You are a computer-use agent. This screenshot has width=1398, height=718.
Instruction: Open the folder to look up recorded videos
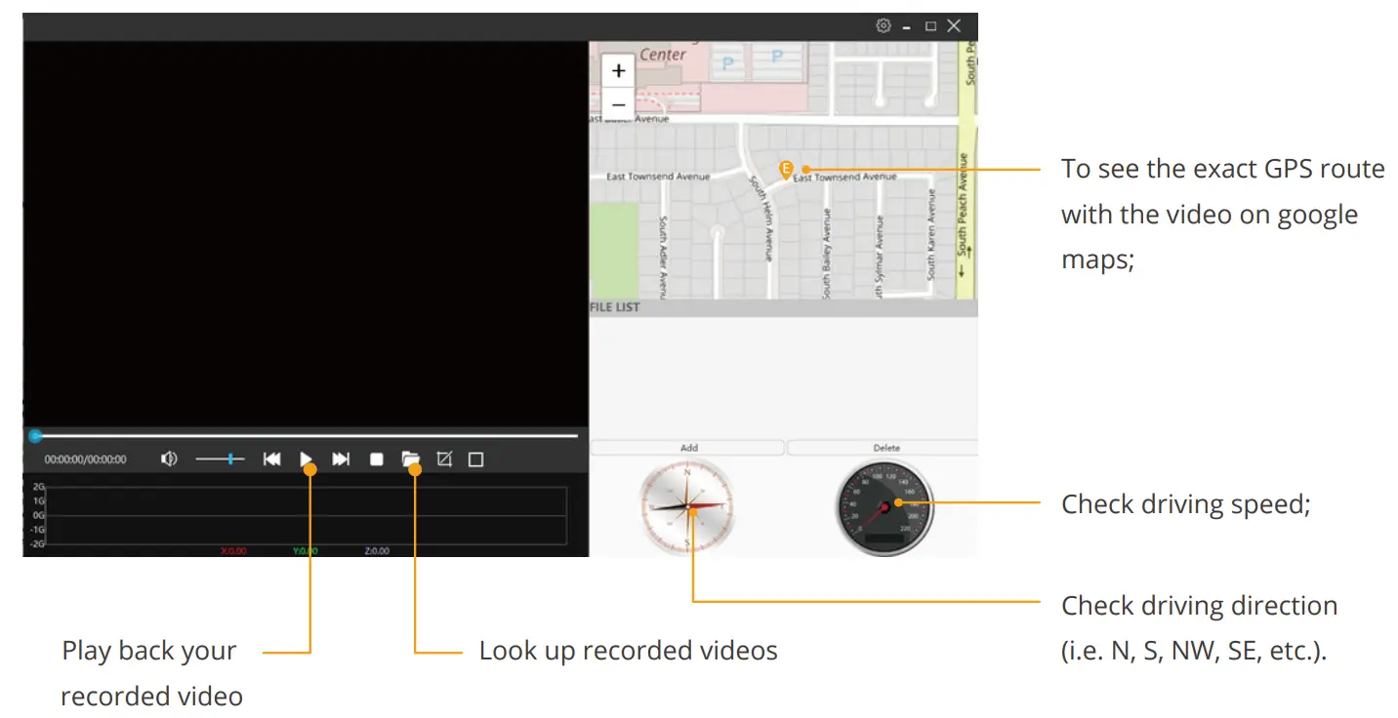412,459
